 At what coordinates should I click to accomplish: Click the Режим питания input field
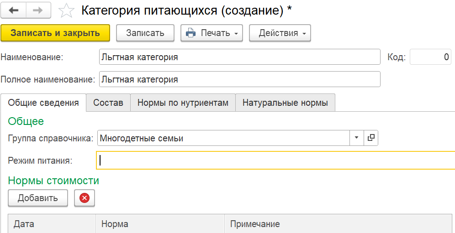coord(274,161)
